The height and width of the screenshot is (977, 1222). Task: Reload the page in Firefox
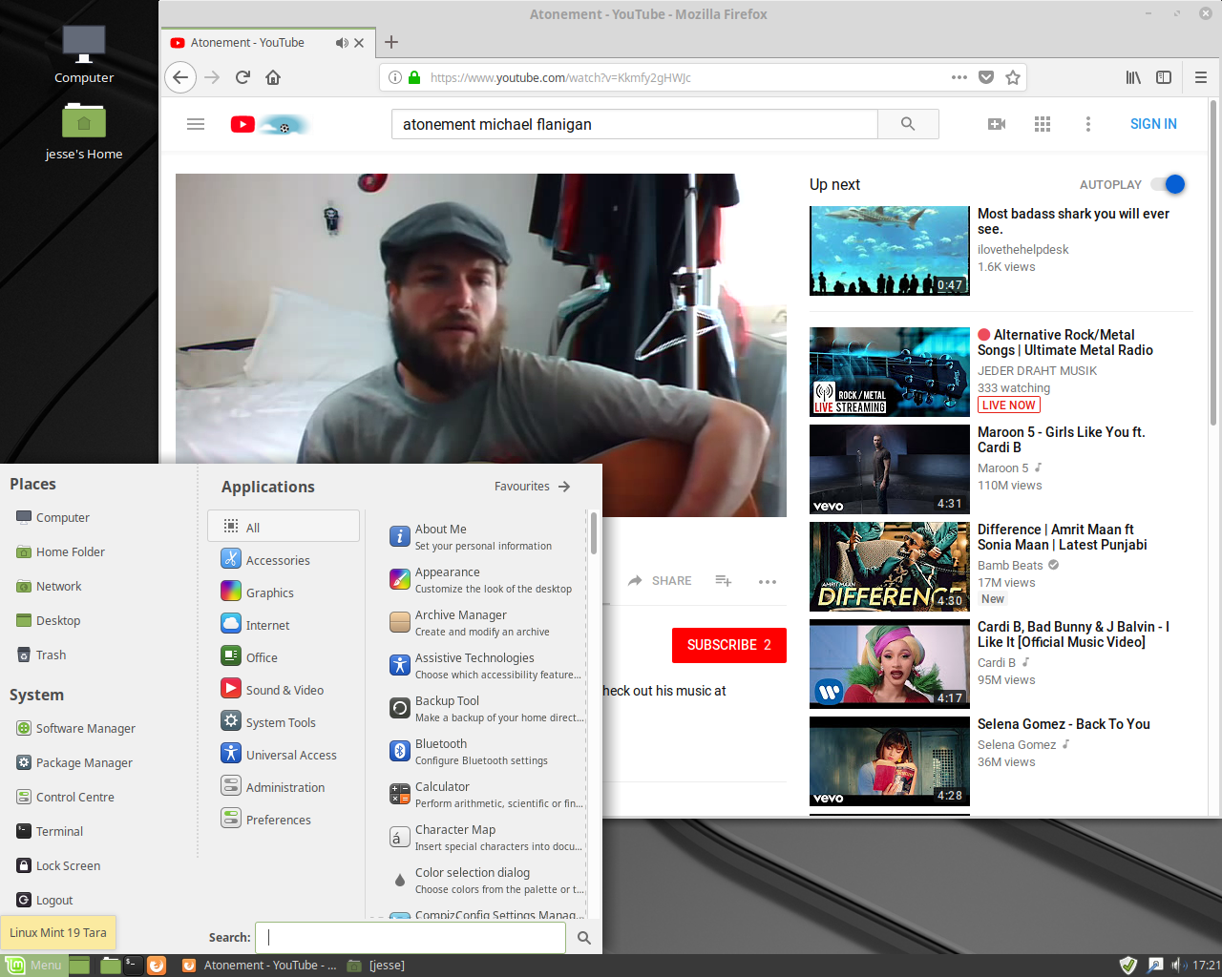tap(242, 77)
